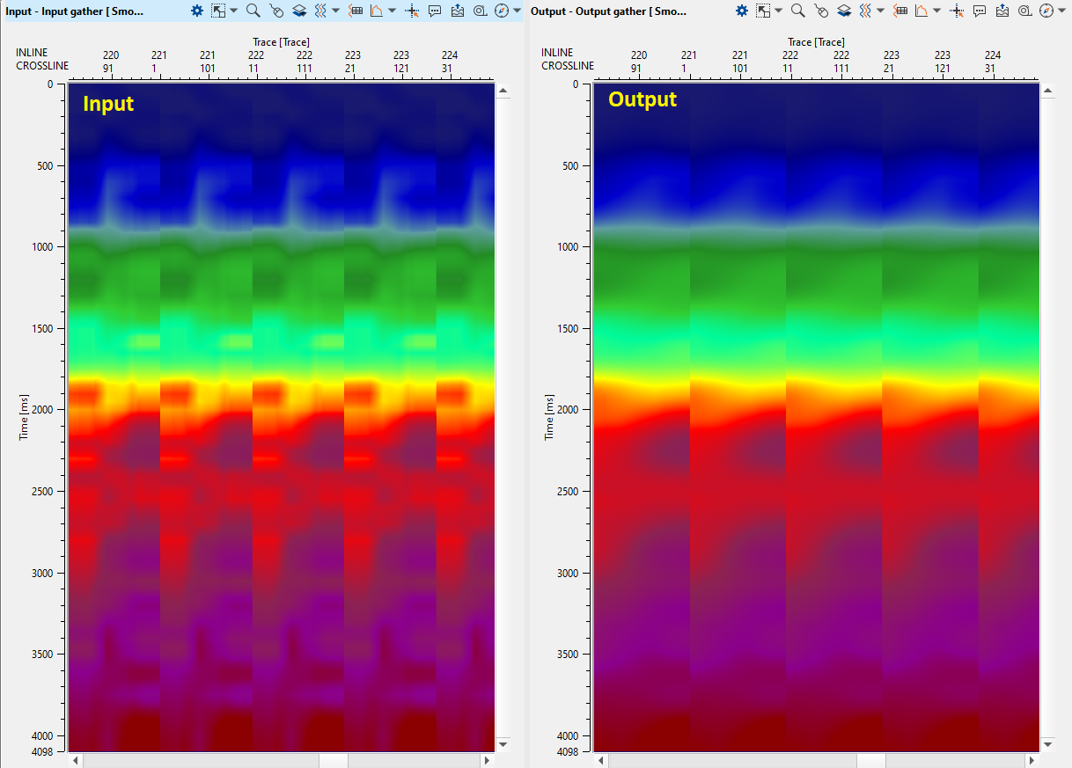Click export image icon in Output gather toolbar
This screenshot has width=1072, height=768.
(x=1002, y=11)
